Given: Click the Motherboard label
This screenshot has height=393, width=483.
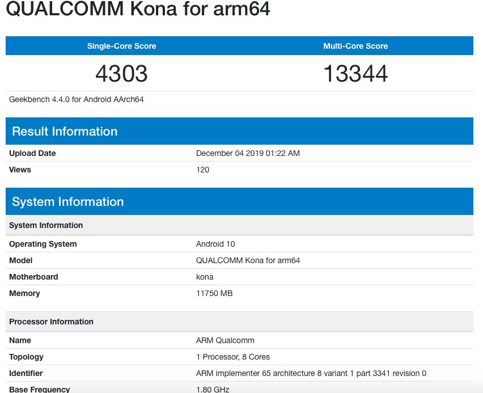Looking at the screenshot, I should click(33, 277).
